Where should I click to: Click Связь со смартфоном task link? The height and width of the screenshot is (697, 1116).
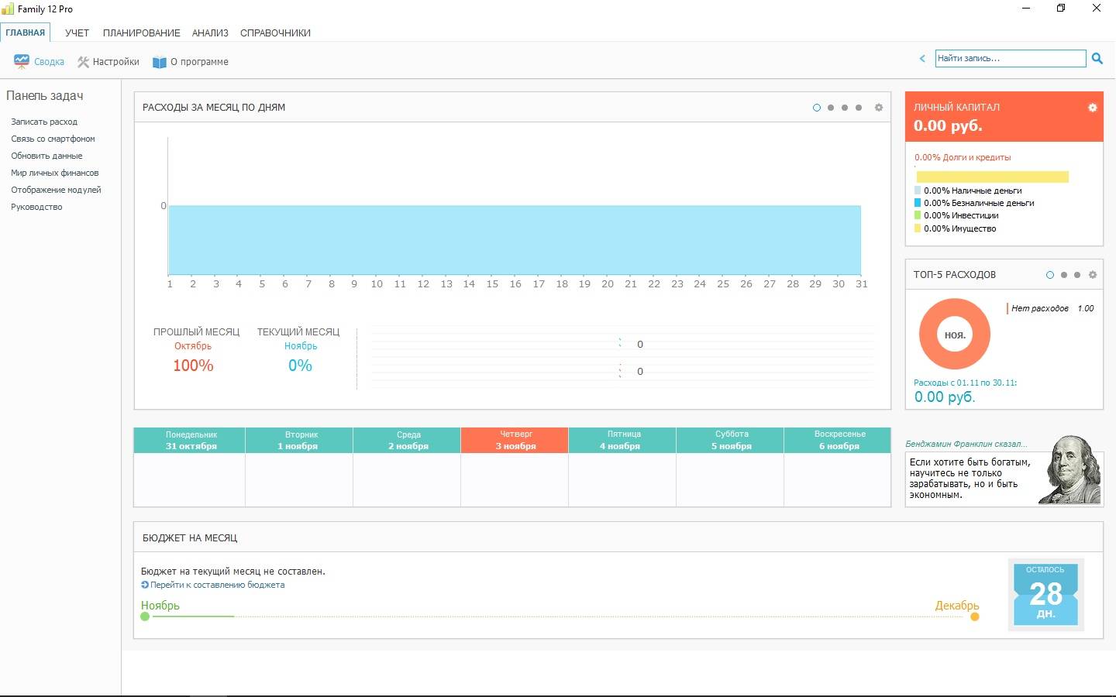tap(53, 139)
